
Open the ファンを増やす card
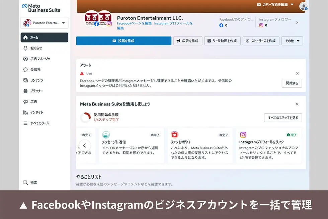pos(200,146)
